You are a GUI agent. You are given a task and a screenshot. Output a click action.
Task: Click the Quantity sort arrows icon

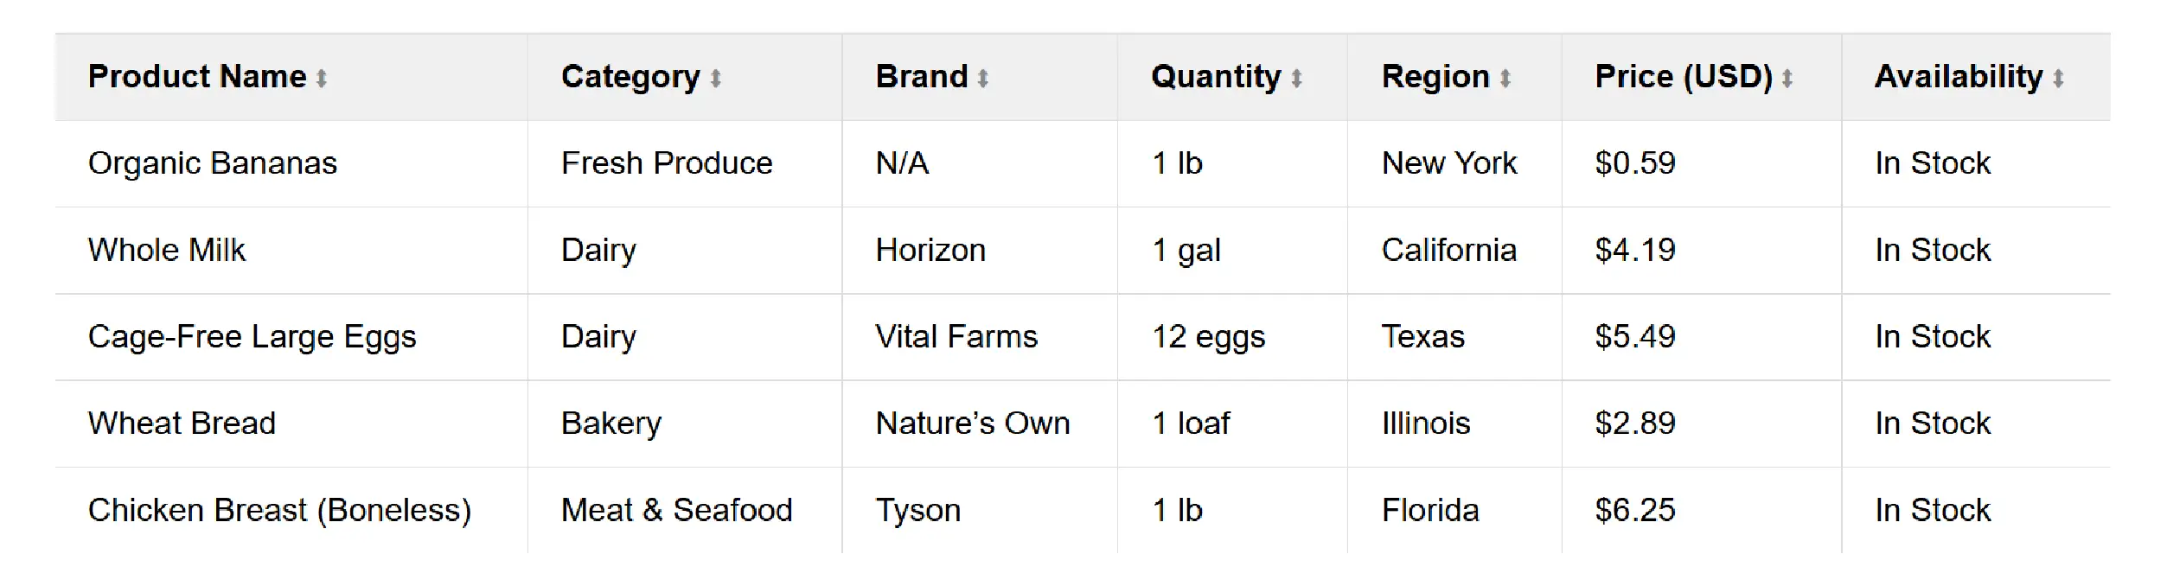click(1296, 79)
